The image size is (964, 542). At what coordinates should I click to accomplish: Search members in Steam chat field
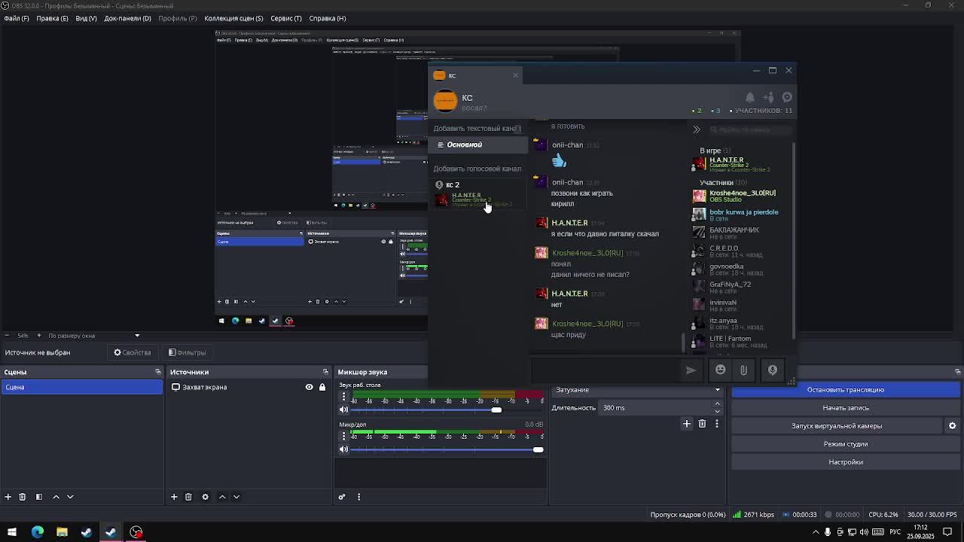749,129
